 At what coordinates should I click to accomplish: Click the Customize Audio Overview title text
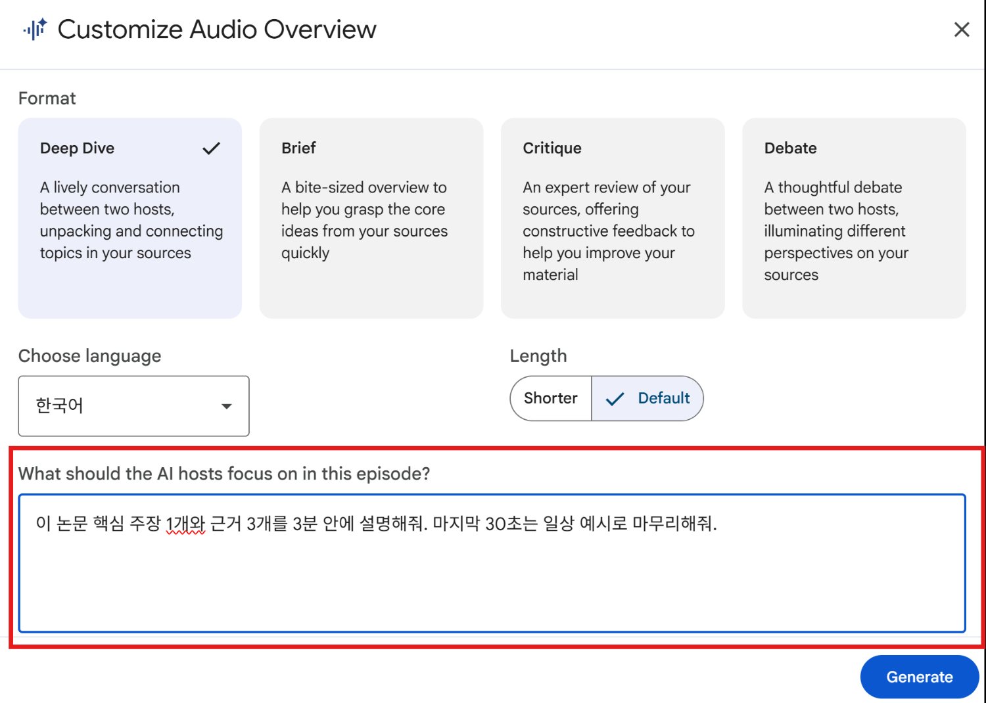[217, 30]
